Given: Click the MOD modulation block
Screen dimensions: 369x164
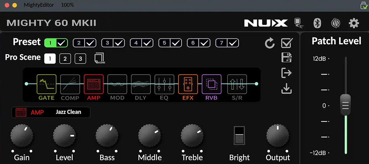Looking at the screenshot, I should click(117, 84).
